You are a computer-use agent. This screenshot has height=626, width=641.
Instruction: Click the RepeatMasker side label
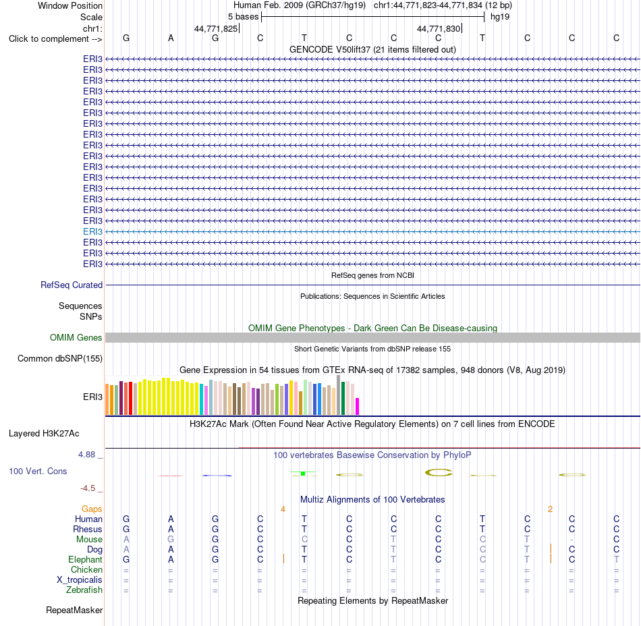click(x=74, y=610)
